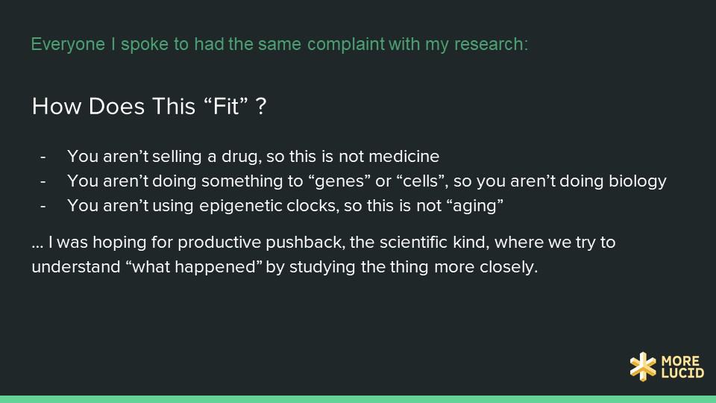The width and height of the screenshot is (716, 403).
Task: Click the dash before the third bullet
Action: pyautogui.click(x=43, y=206)
